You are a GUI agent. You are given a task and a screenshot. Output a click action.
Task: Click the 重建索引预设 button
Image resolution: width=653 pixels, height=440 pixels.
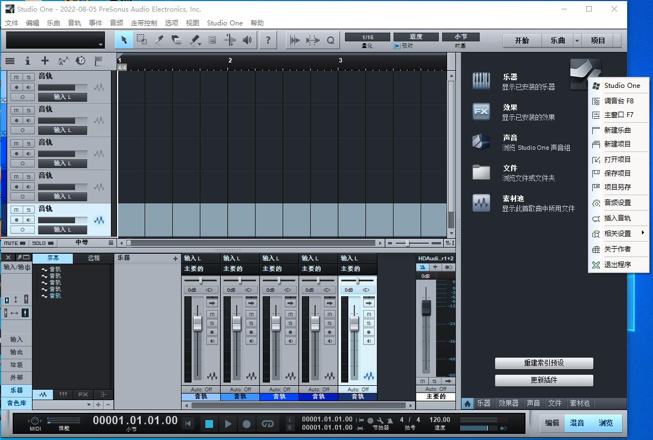coord(544,363)
